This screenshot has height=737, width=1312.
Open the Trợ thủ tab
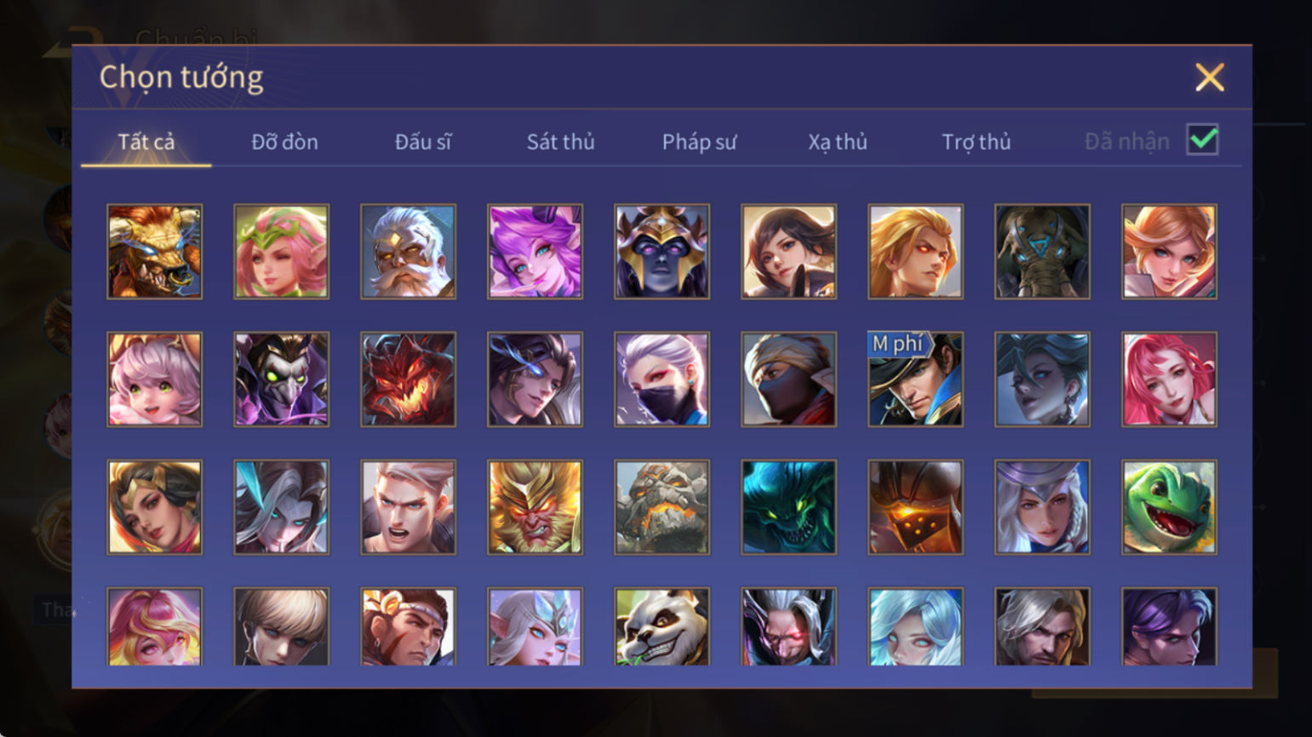point(976,142)
